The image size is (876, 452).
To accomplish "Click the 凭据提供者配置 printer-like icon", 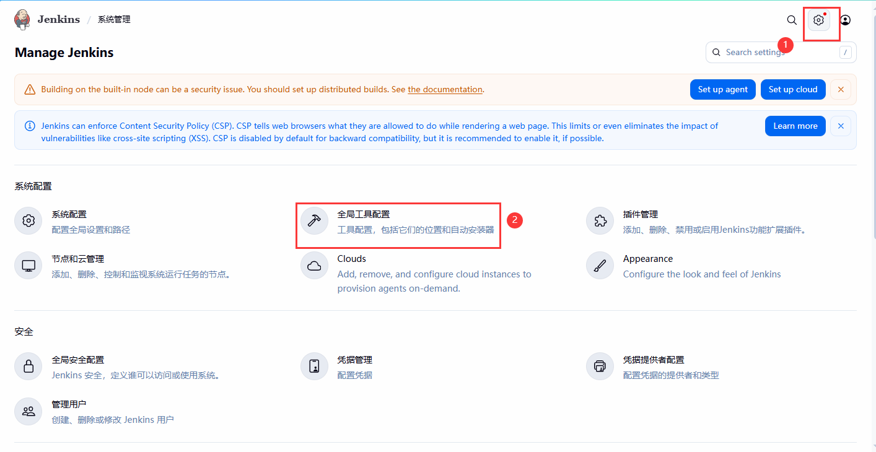I will click(600, 367).
